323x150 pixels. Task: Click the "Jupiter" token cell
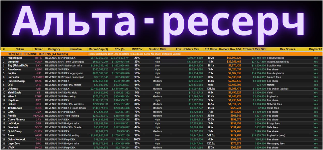(x=12, y=73)
